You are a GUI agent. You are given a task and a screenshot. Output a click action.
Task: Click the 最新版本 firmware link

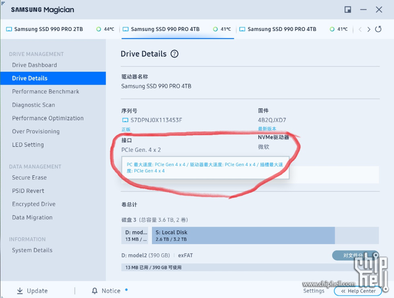tap(267, 128)
